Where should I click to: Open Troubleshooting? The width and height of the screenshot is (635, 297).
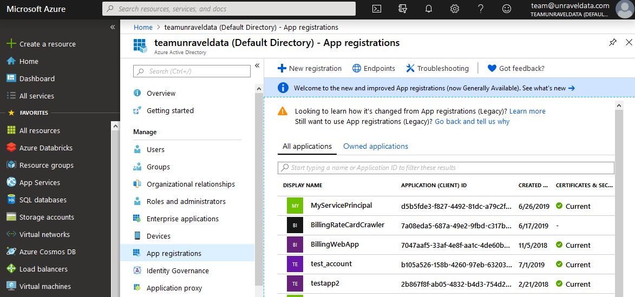pyautogui.click(x=437, y=68)
